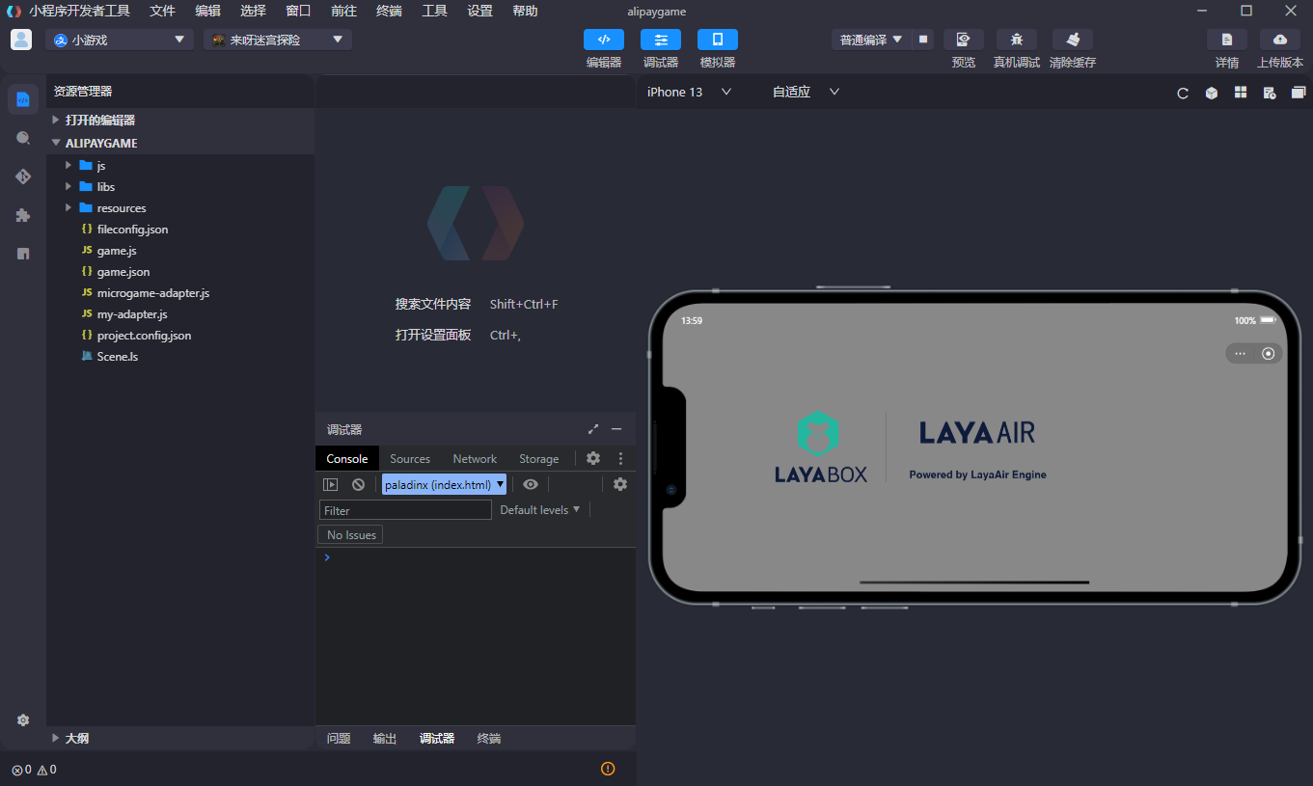The width and height of the screenshot is (1313, 786).
Task: Click the clear cache (清除缓存) icon
Action: [x=1072, y=40]
